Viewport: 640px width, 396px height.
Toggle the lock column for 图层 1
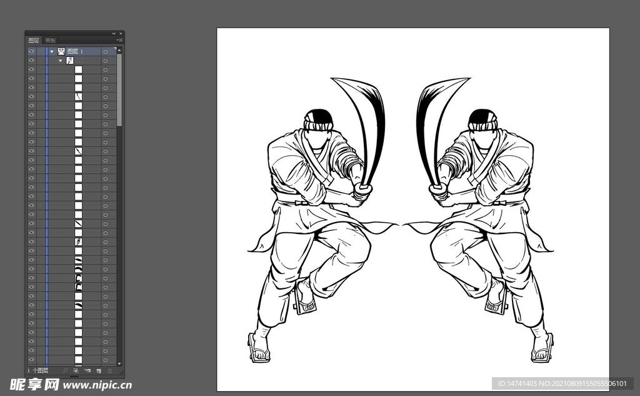[41, 51]
